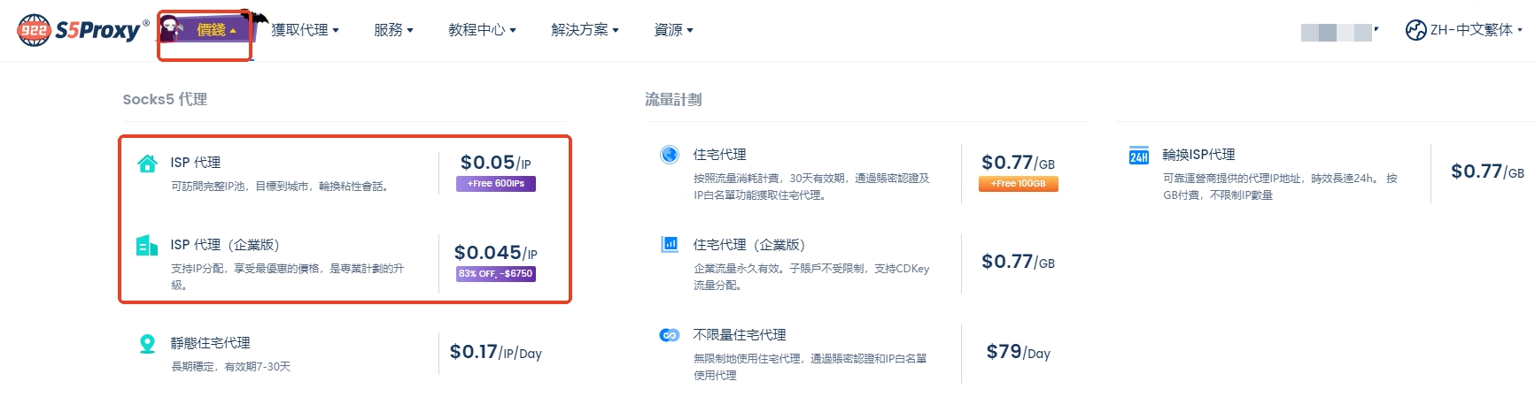Open the 服務 dropdown menu
Image resolution: width=1535 pixels, height=412 pixels.
393,30
